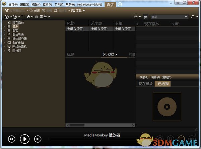Click the calendar-style toolbar icon next to 刻录
Image resolution: width=201 pixels, height=149 pixels.
coord(43,10)
